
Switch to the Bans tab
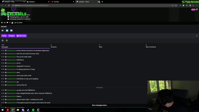point(100,46)
